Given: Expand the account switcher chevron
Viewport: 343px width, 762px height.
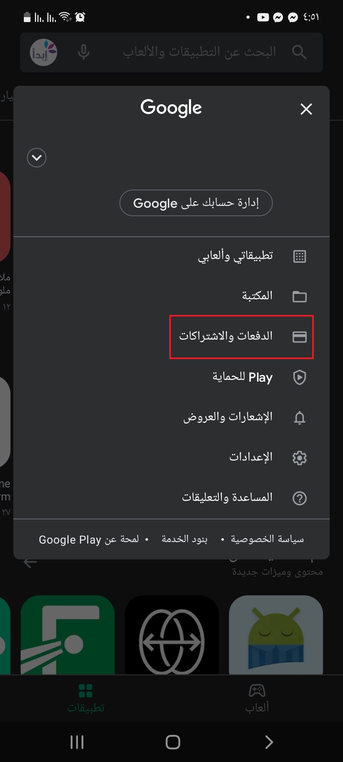Looking at the screenshot, I should (x=37, y=157).
